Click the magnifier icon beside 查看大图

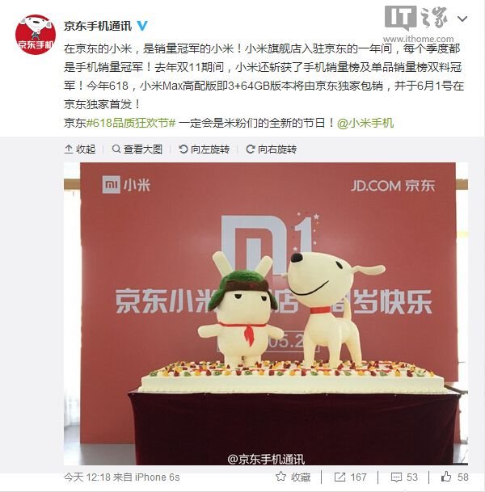pos(116,149)
